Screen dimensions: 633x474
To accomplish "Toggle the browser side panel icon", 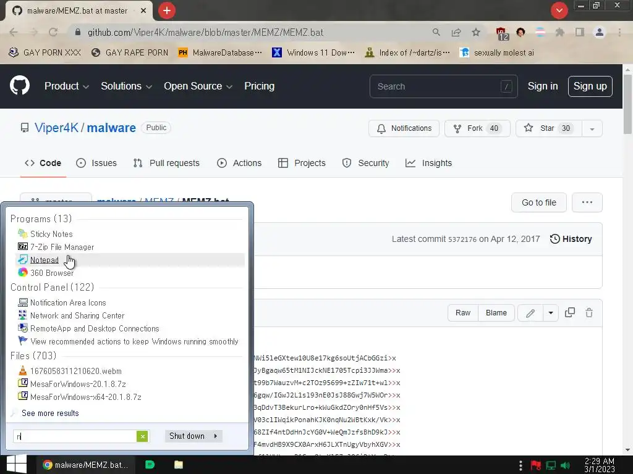I will [x=580, y=32].
